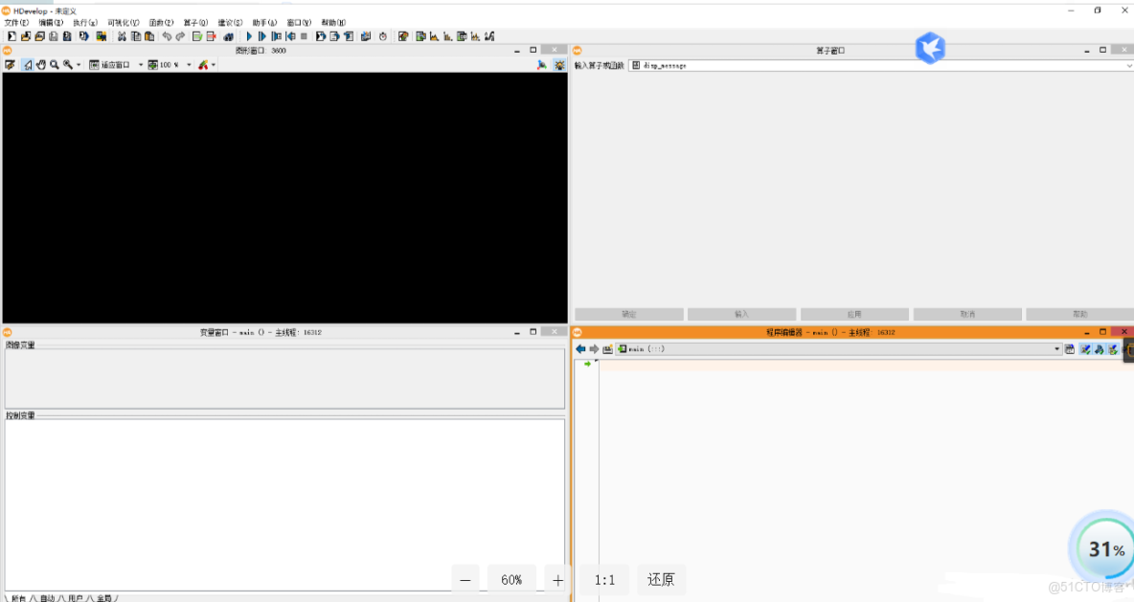Run the program with blue play icon
Image resolution: width=1134 pixels, height=602 pixels.
point(249,36)
